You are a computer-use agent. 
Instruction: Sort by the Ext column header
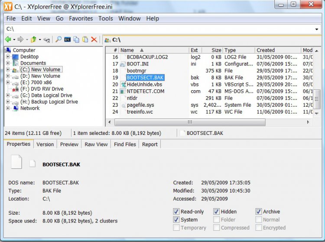click(x=195, y=50)
